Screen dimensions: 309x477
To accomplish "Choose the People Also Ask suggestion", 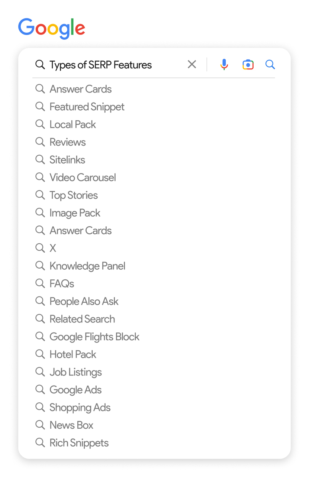I will (84, 301).
